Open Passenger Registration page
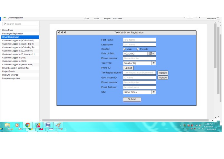Image resolution: width=224 pixels, height=159 pixels. [20, 33]
